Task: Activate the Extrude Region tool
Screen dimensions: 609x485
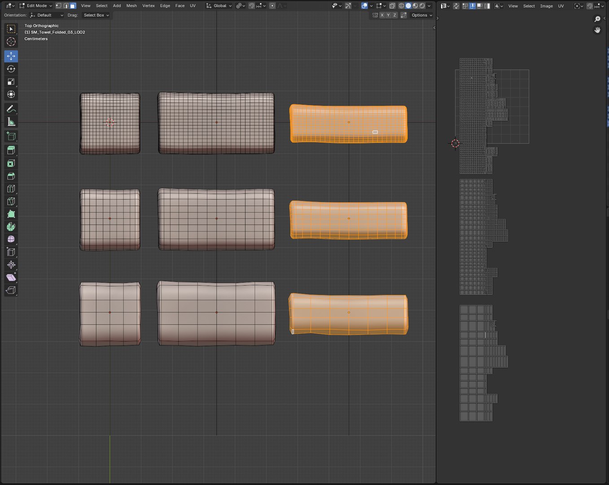Action: point(11,150)
